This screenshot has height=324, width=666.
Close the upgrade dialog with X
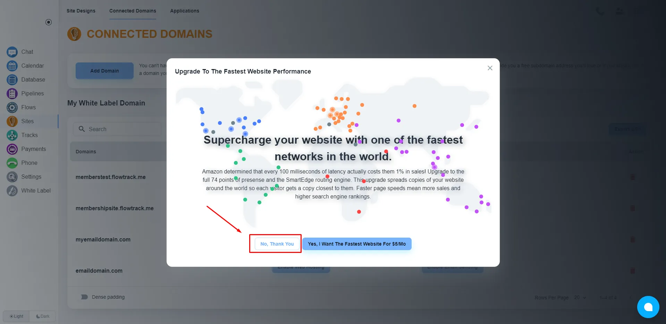click(490, 68)
